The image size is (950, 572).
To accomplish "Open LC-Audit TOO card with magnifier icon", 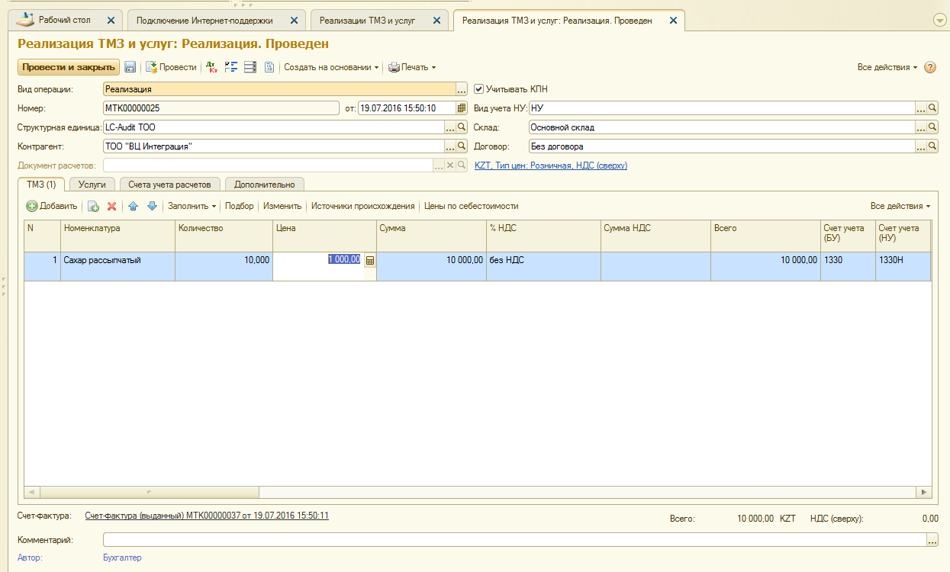I will [x=462, y=127].
